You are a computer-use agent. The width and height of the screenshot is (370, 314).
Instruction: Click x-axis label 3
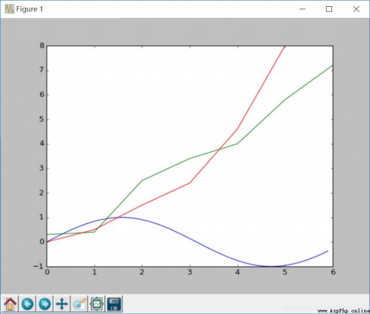[x=189, y=273]
